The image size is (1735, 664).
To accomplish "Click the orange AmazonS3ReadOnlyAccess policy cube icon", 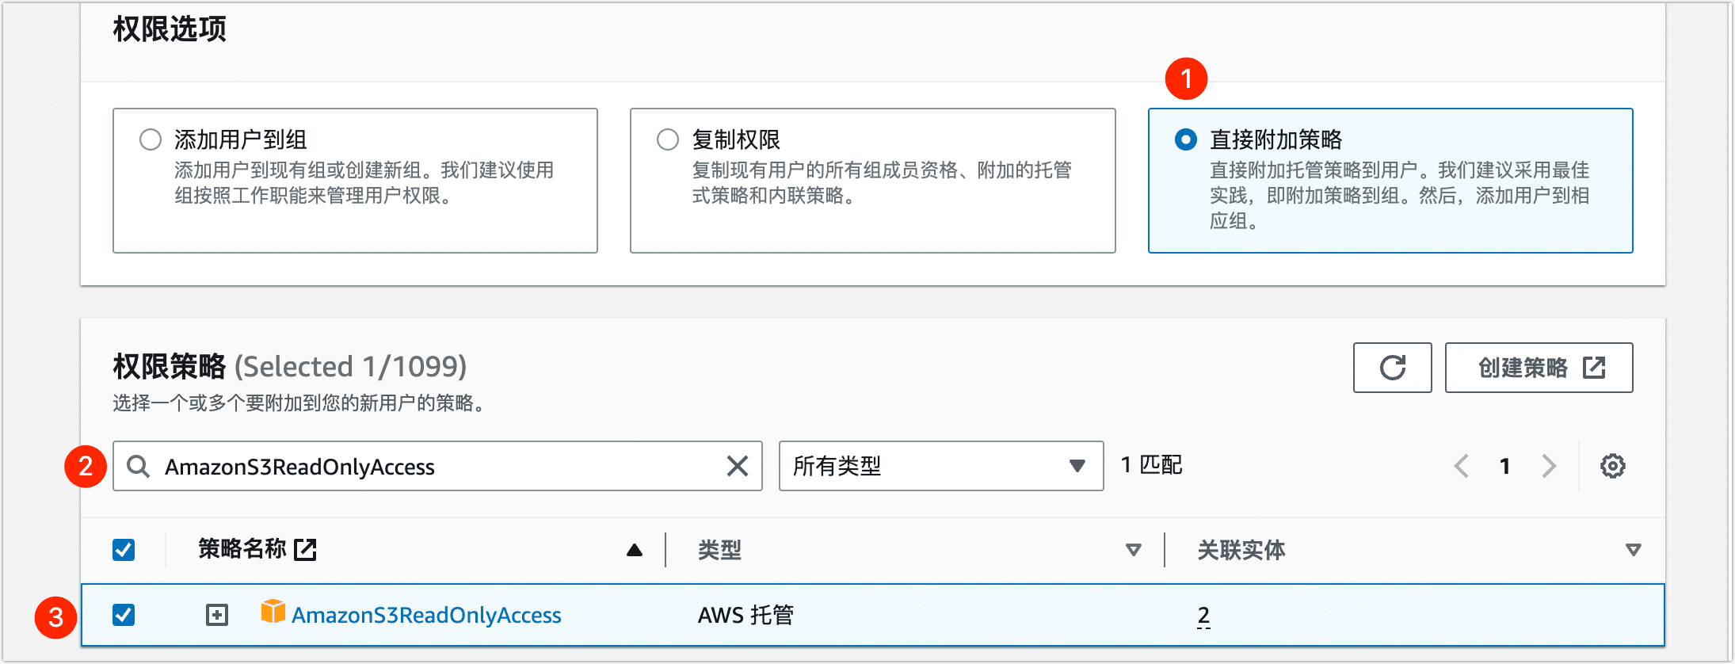I will (x=273, y=612).
